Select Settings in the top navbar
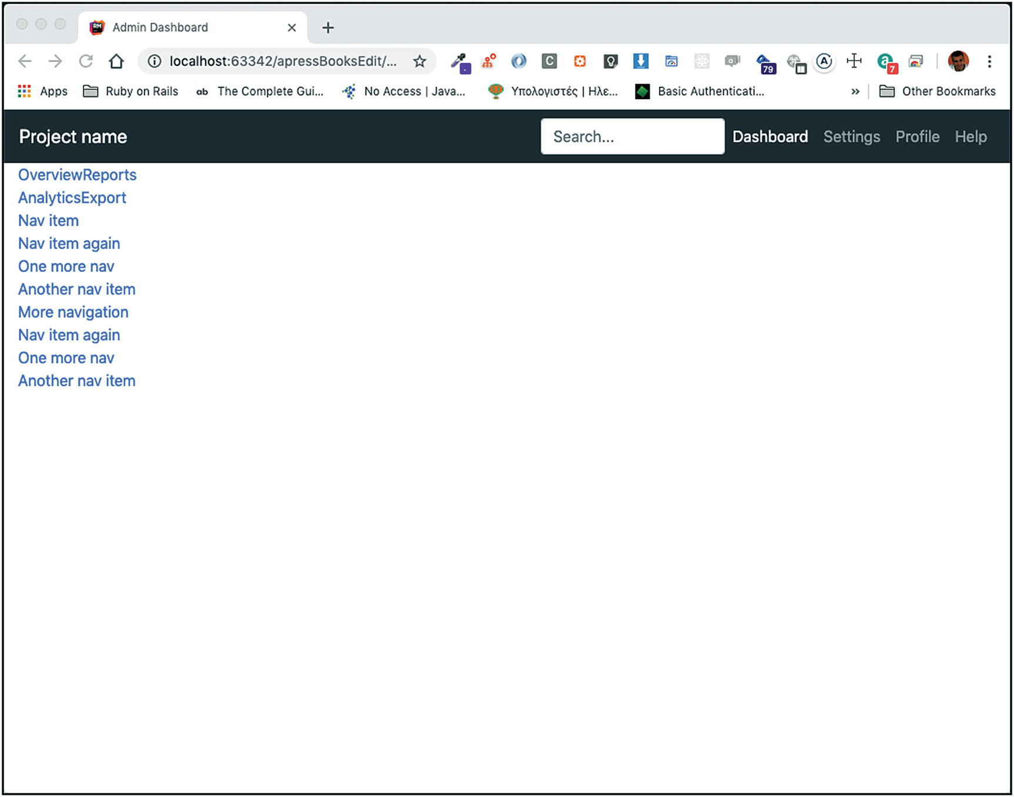Image resolution: width=1014 pixels, height=797 pixels. tap(851, 136)
